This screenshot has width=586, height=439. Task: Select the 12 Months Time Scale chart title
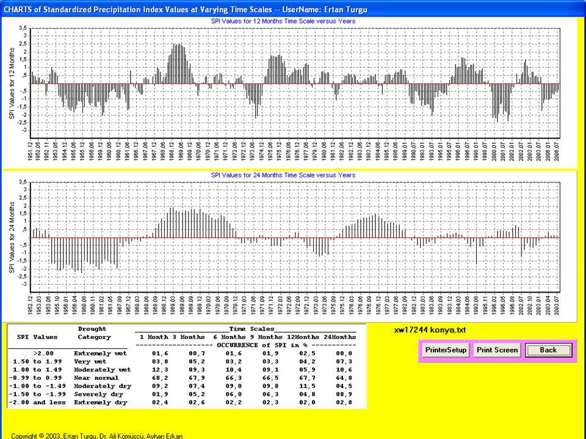tap(283, 21)
